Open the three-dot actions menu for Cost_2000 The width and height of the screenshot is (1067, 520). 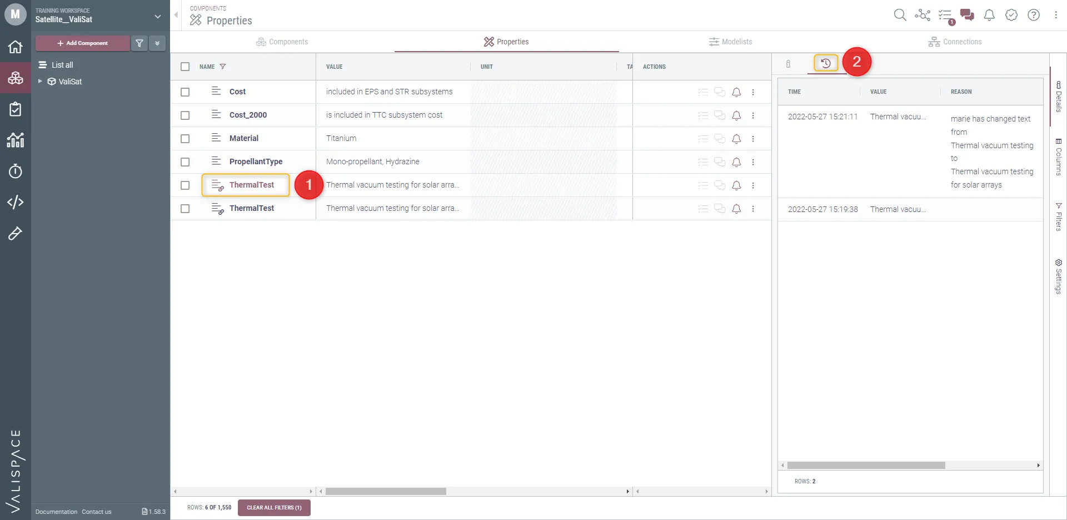click(x=753, y=115)
